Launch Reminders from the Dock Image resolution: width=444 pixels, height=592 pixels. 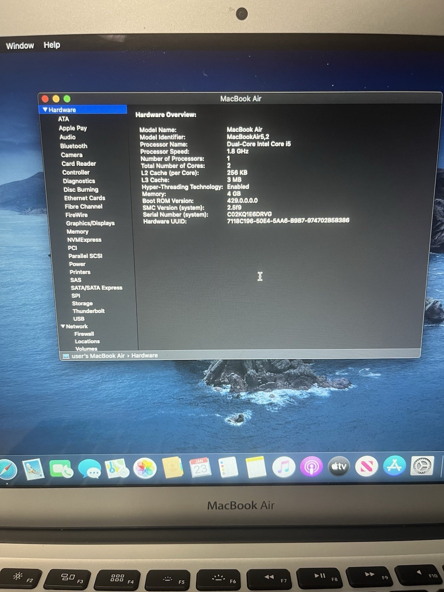point(228,467)
